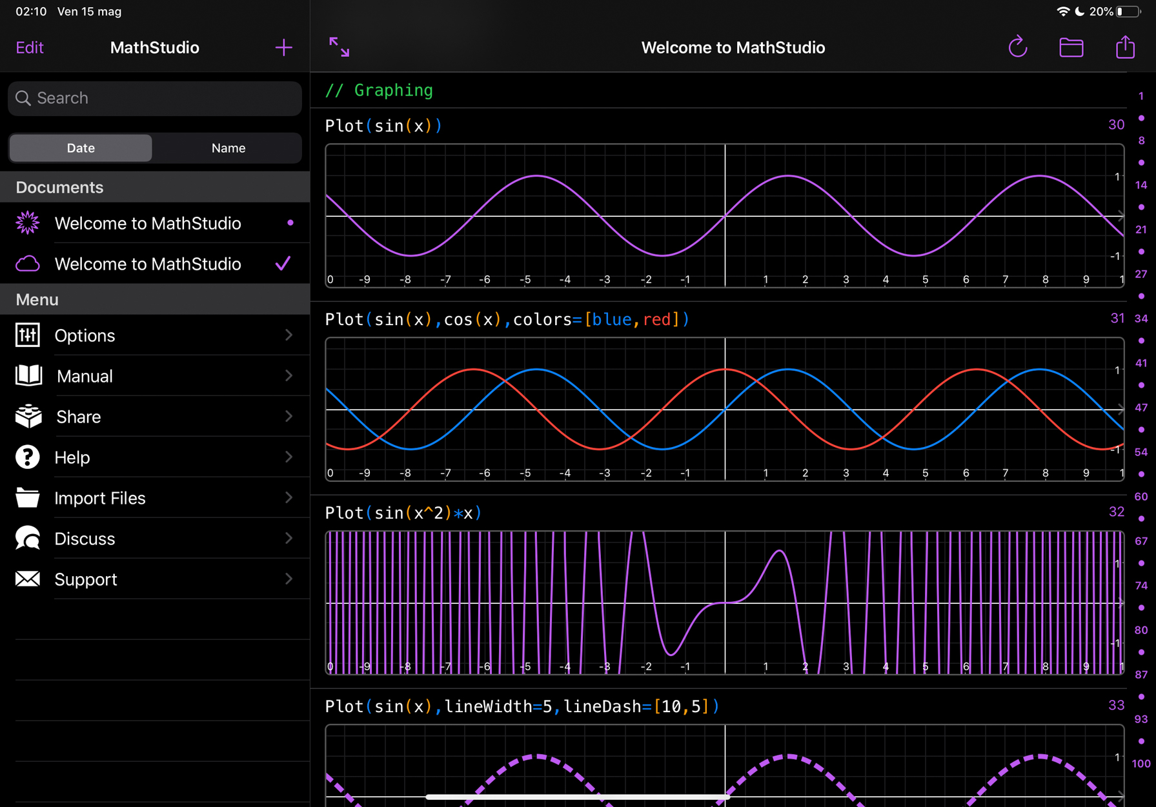Tap the dashed sin(x) graph
The image size is (1156, 807).
(725, 766)
